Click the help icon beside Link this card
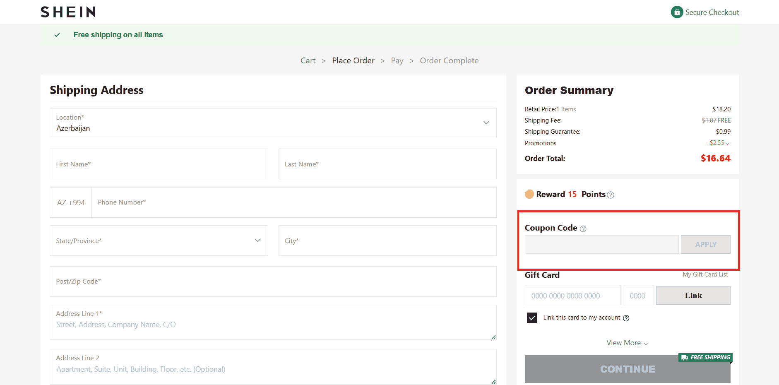Image resolution: width=779 pixels, height=385 pixels. (x=626, y=318)
